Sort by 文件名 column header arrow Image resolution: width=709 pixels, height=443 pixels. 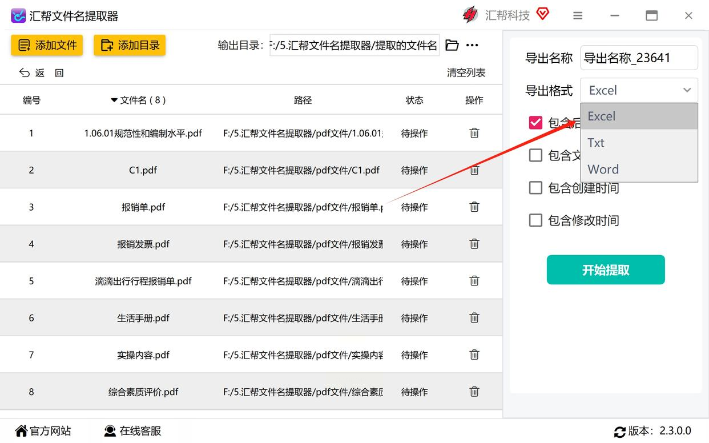point(114,100)
